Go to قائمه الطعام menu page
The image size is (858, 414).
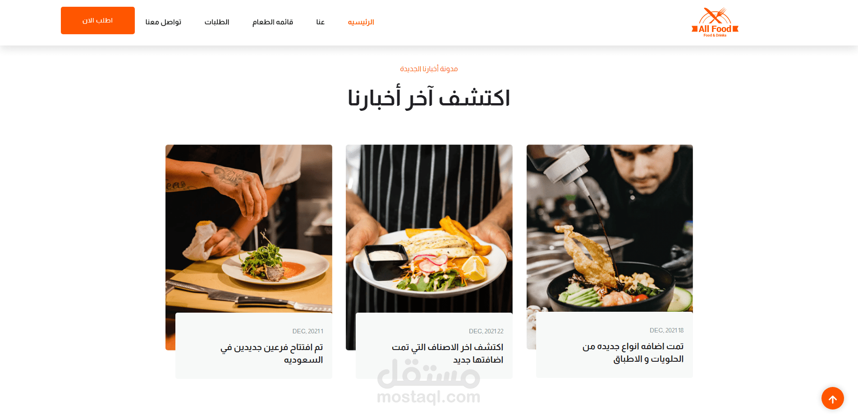(x=273, y=22)
